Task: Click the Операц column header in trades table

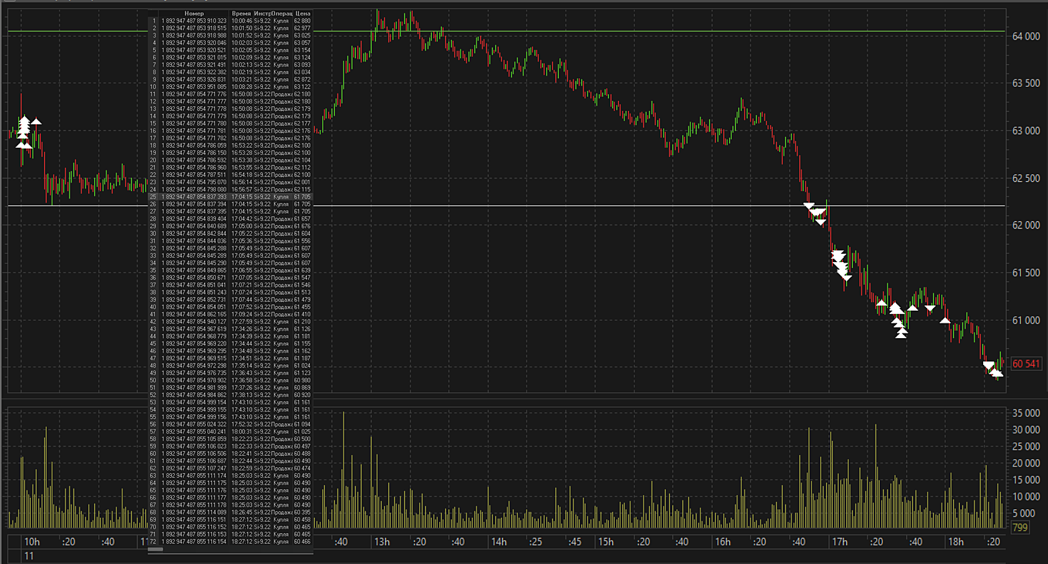Action: click(281, 13)
